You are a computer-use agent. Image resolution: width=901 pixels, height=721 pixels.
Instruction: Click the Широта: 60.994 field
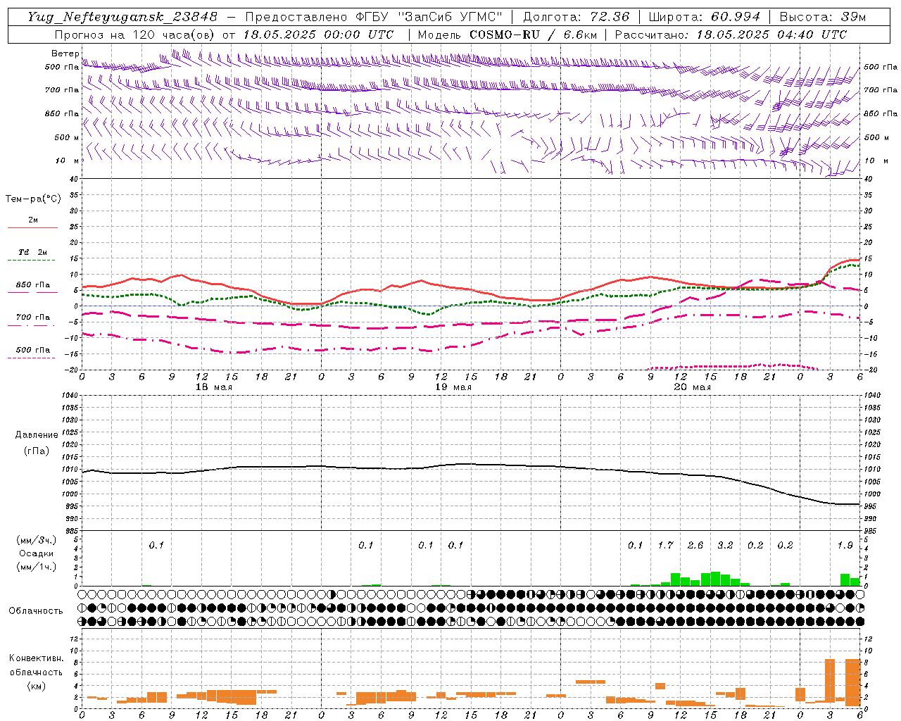[704, 16]
